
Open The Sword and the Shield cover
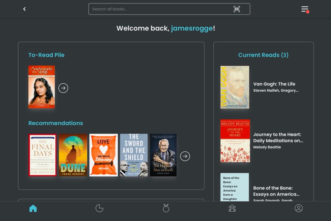point(134,155)
